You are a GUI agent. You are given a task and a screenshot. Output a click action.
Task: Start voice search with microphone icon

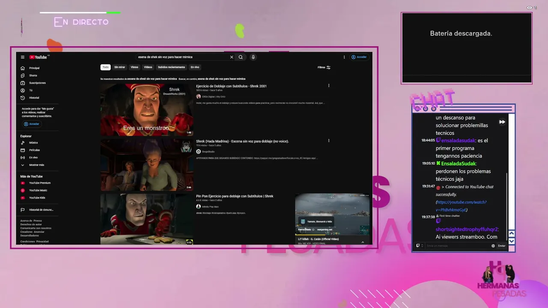click(x=253, y=57)
